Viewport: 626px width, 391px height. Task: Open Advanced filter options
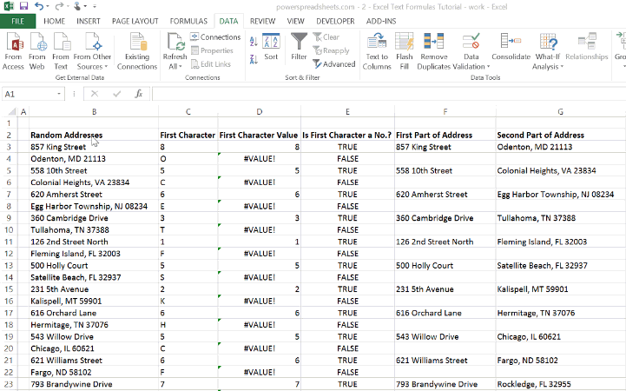334,64
